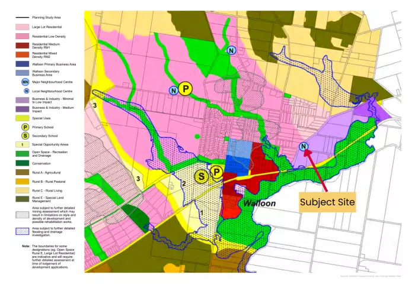Click the Special Opportunity Areas legend box
This screenshot has height=291, width=415.
[x=25, y=144]
